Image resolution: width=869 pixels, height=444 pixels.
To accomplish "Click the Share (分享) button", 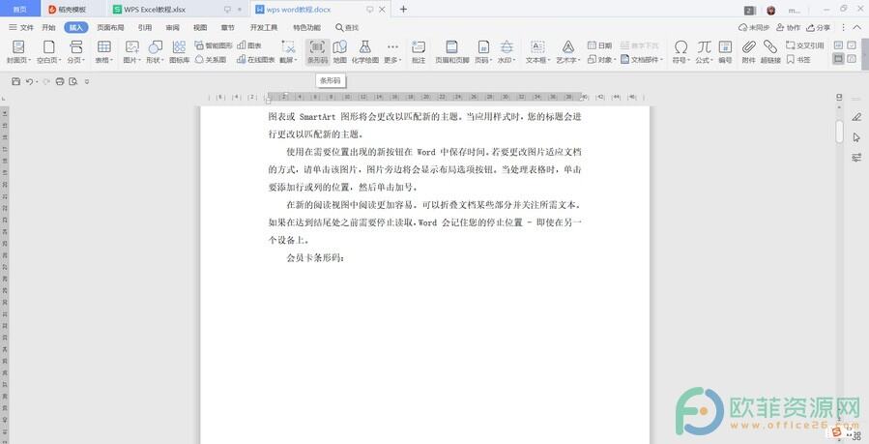I will coord(818,27).
